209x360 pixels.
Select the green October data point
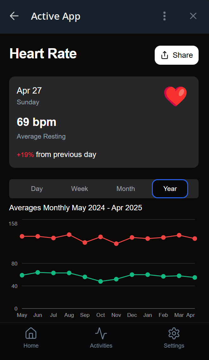[x=100, y=281]
